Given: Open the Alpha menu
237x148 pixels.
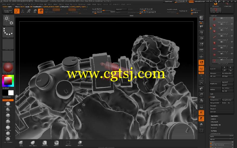Looking at the screenshot, I should pyautogui.click(x=4, y=4).
